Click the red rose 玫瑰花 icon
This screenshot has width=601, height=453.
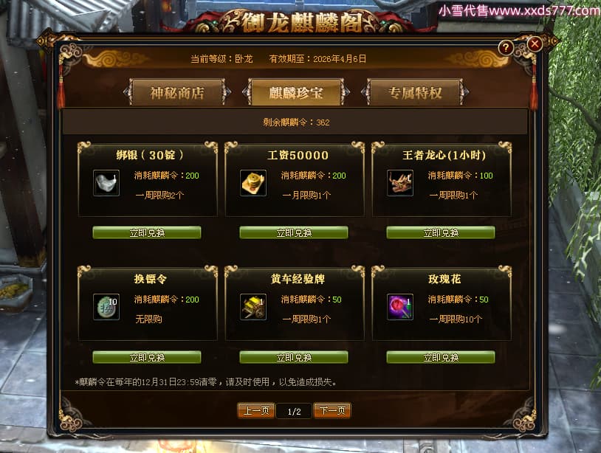tap(399, 307)
